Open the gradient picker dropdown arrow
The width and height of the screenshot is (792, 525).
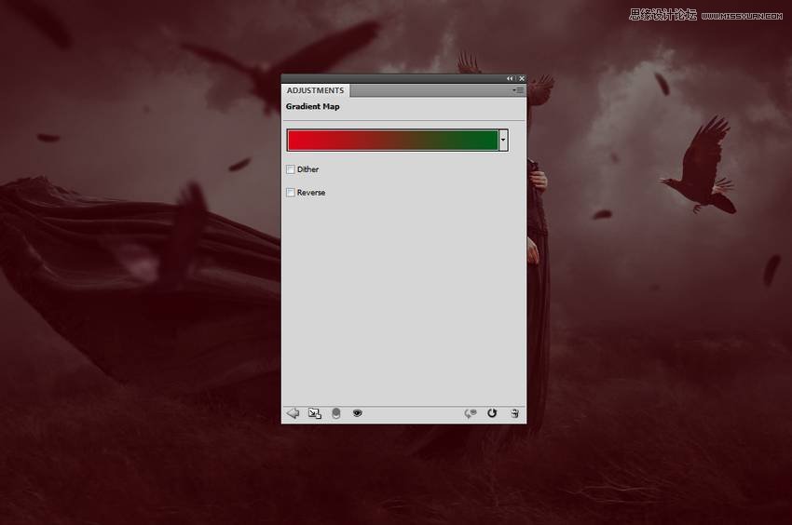(x=503, y=140)
